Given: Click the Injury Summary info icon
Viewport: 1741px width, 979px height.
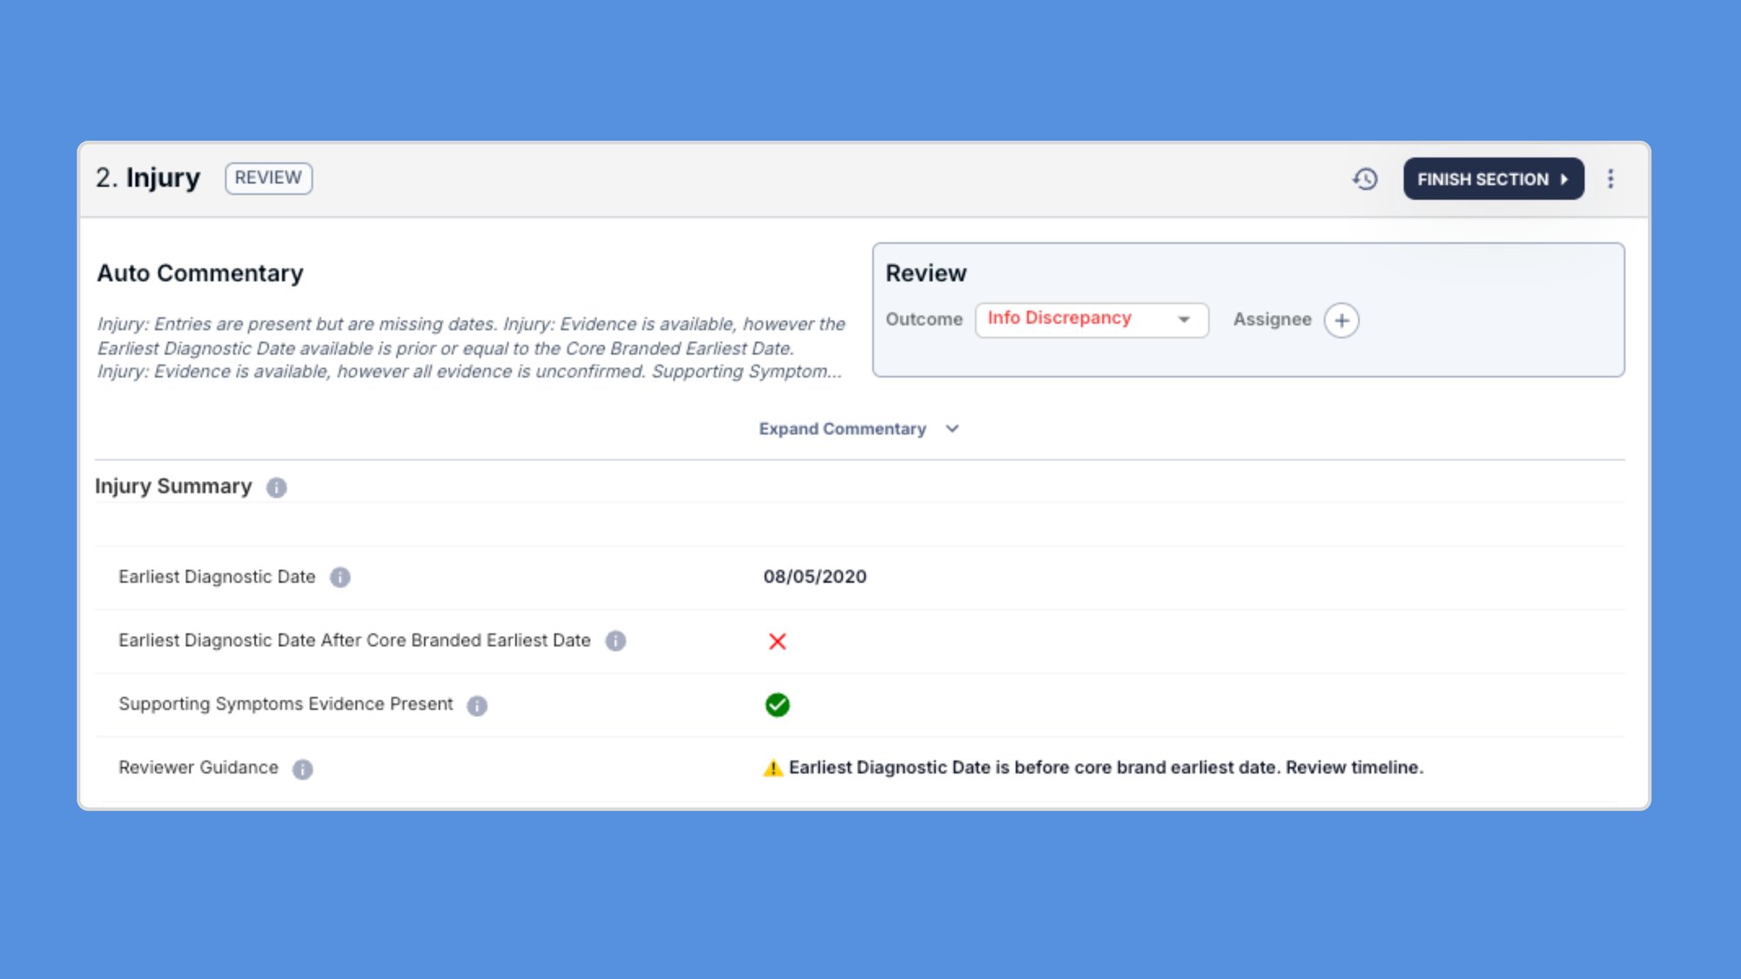Looking at the screenshot, I should click(x=277, y=488).
